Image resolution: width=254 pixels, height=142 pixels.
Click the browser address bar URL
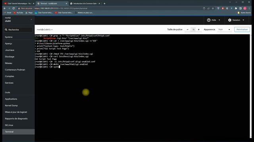[x=61, y=8]
